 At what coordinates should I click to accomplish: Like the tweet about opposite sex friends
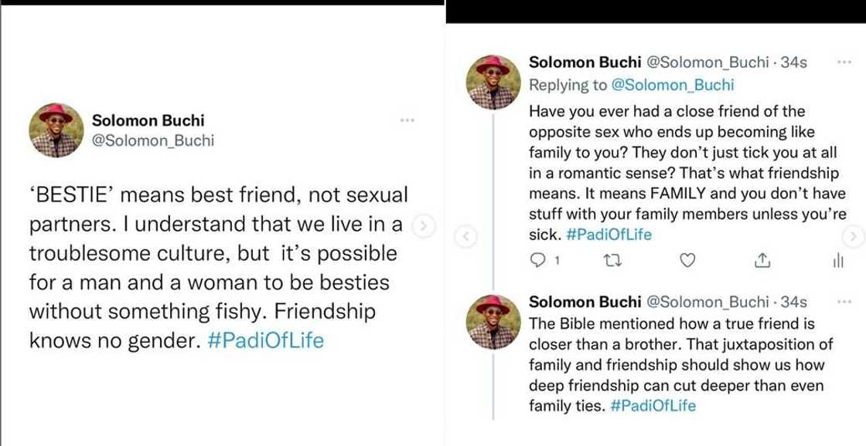[684, 261]
